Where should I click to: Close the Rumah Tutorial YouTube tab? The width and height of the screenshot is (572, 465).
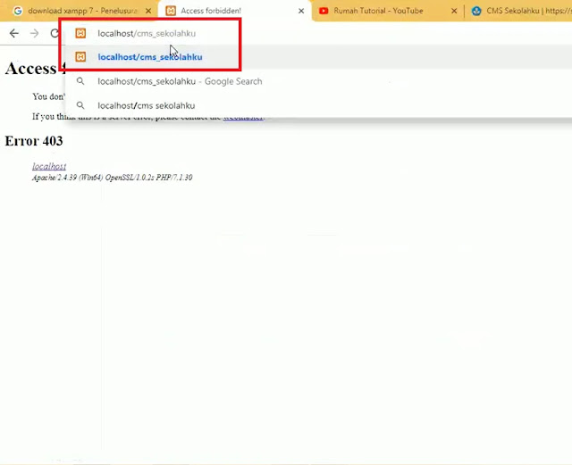click(454, 11)
